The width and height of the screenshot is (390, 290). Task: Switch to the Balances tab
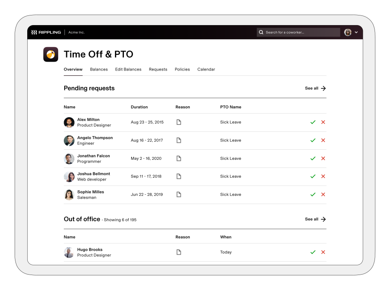click(x=99, y=69)
